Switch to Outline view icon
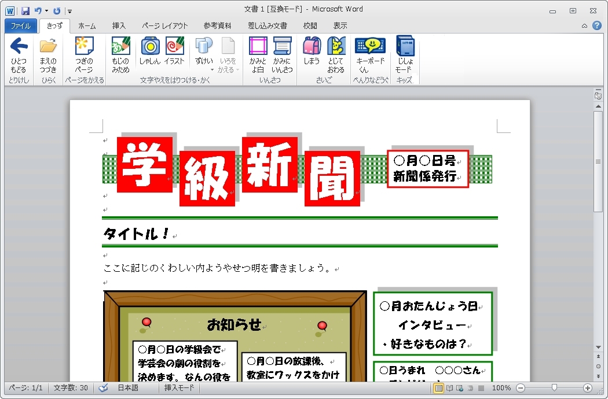The width and height of the screenshot is (608, 399). point(470,388)
